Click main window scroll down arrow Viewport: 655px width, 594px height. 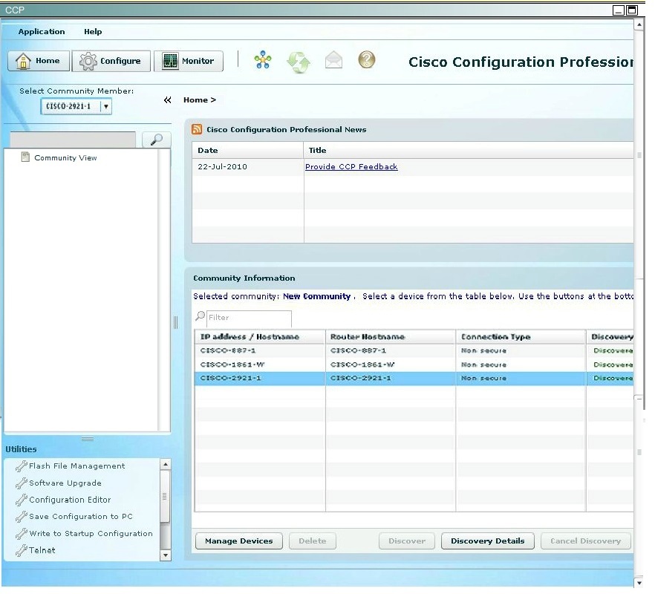tap(639, 583)
